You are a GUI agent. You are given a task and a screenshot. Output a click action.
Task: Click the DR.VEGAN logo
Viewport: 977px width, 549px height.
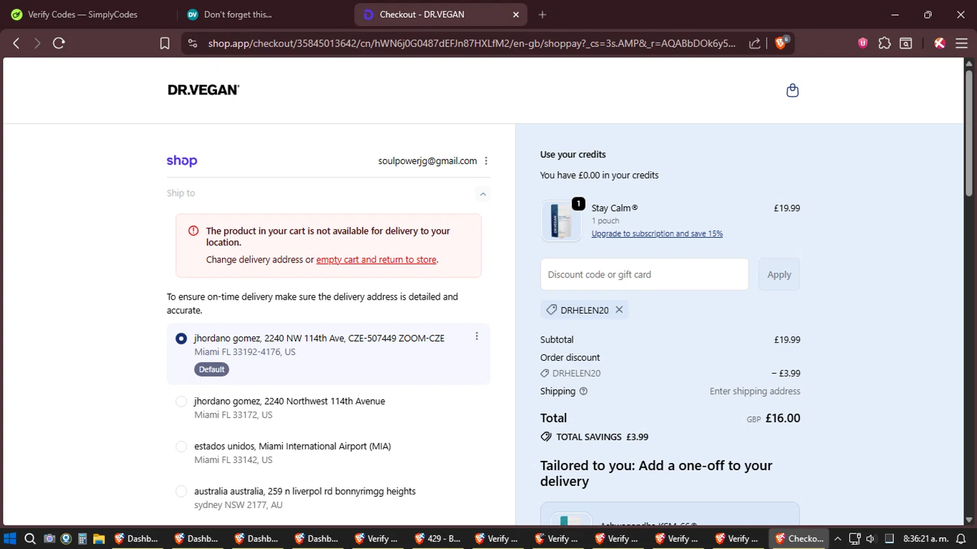coord(203,90)
